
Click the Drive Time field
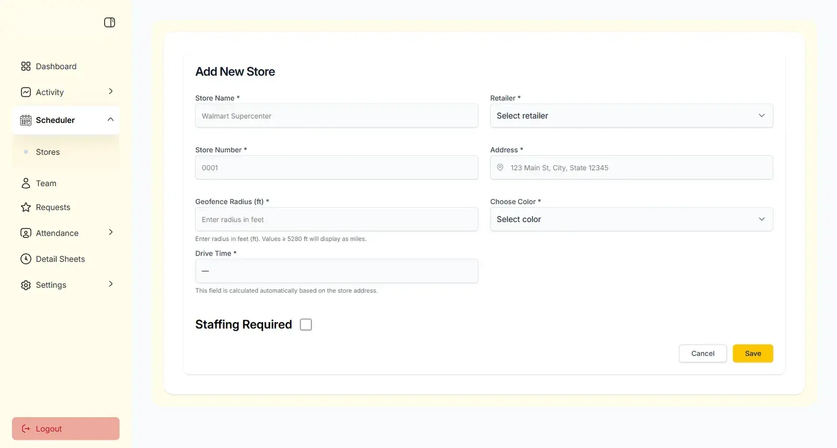pyautogui.click(x=336, y=271)
